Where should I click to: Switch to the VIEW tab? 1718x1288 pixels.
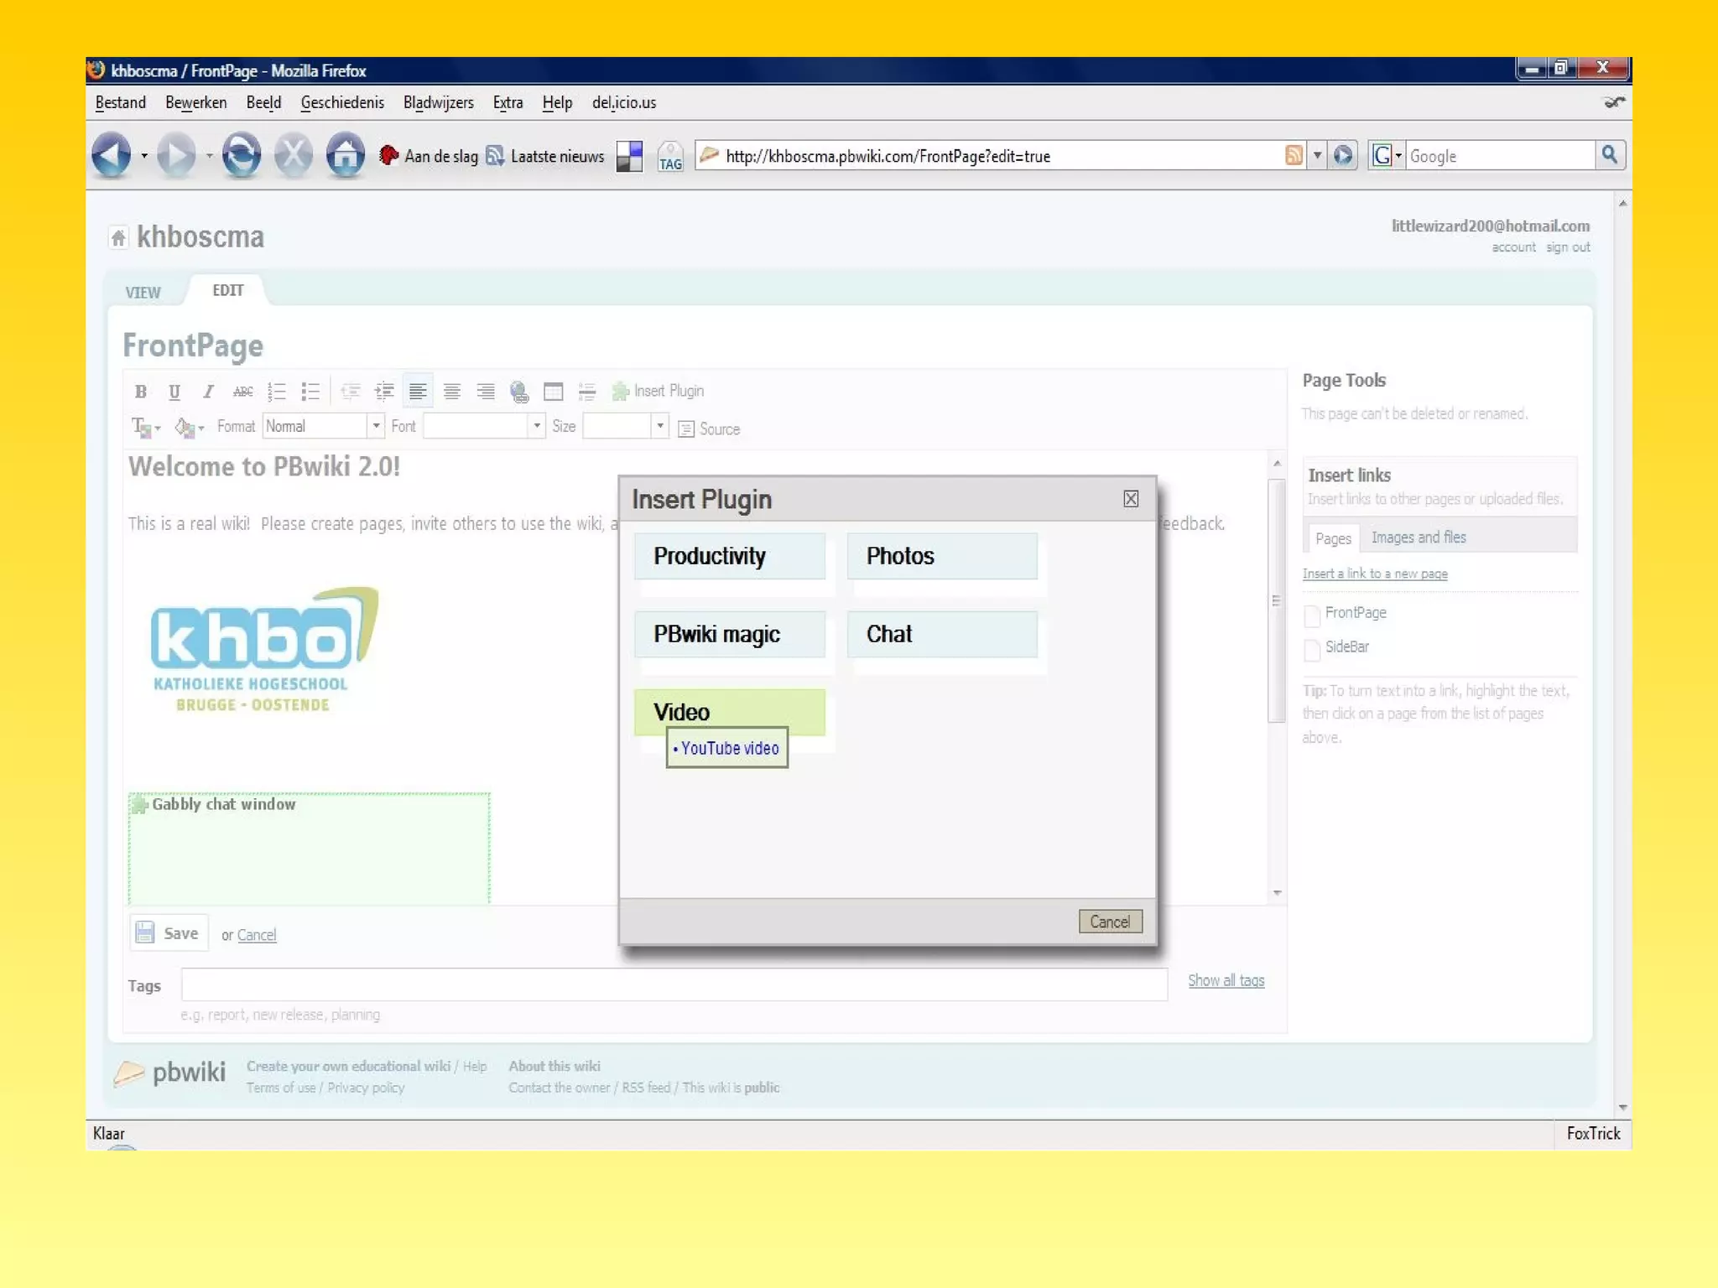[x=143, y=293]
